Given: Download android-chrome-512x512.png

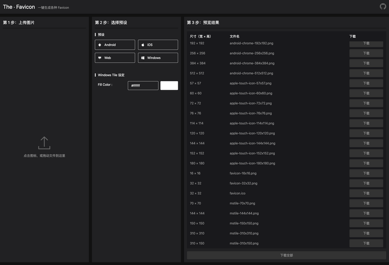Looking at the screenshot, I should pyautogui.click(x=366, y=73).
